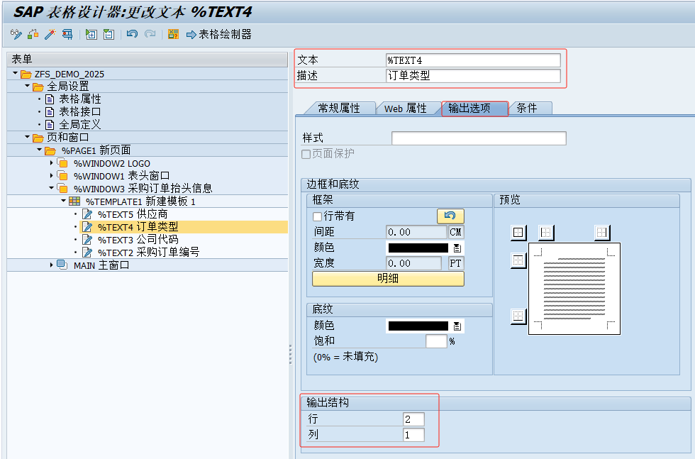Switch to the 常规属性 tab
Screen dimensions: 695x459
(339, 109)
